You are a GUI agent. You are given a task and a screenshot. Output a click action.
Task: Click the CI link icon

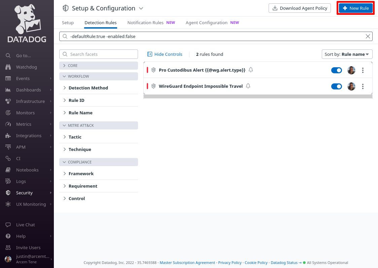click(8, 158)
